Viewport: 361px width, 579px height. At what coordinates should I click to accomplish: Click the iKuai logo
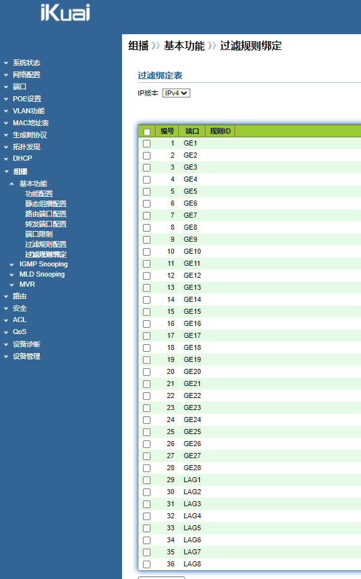click(x=65, y=12)
